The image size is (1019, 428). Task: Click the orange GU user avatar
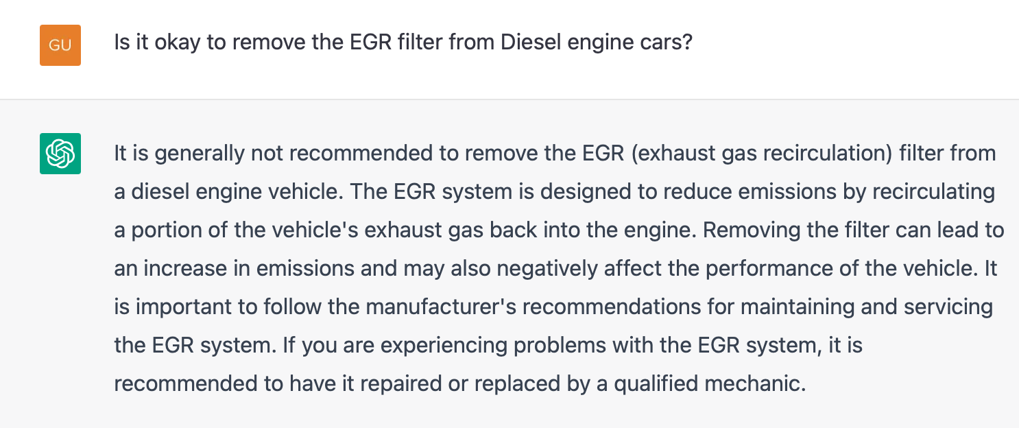point(60,45)
